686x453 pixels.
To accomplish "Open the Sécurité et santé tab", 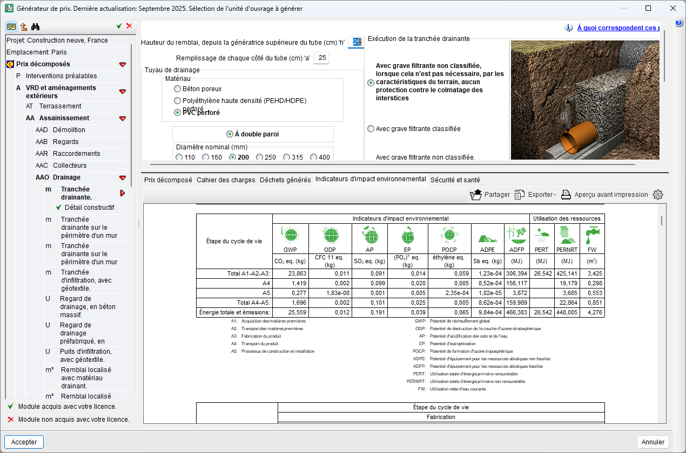I will tap(455, 180).
